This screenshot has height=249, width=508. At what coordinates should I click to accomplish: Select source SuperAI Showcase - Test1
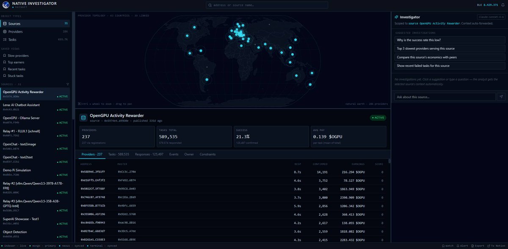coord(36,221)
